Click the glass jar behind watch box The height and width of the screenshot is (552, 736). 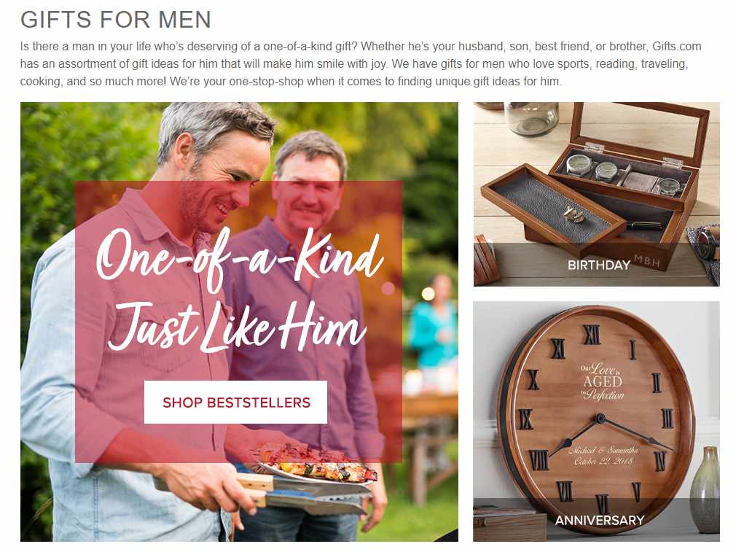(531, 118)
